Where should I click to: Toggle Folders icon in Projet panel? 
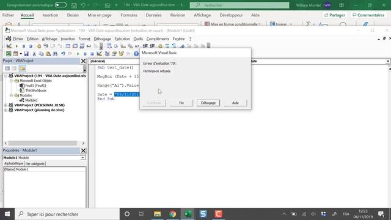pyautogui.click(x=22, y=68)
